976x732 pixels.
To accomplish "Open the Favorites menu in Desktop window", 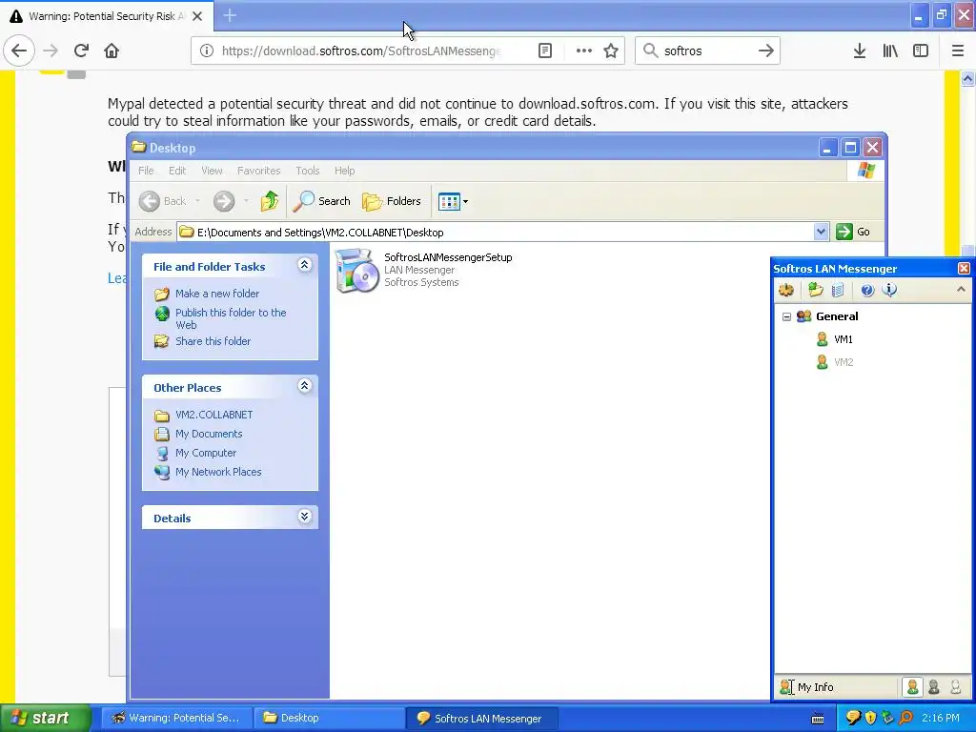I will pos(258,171).
